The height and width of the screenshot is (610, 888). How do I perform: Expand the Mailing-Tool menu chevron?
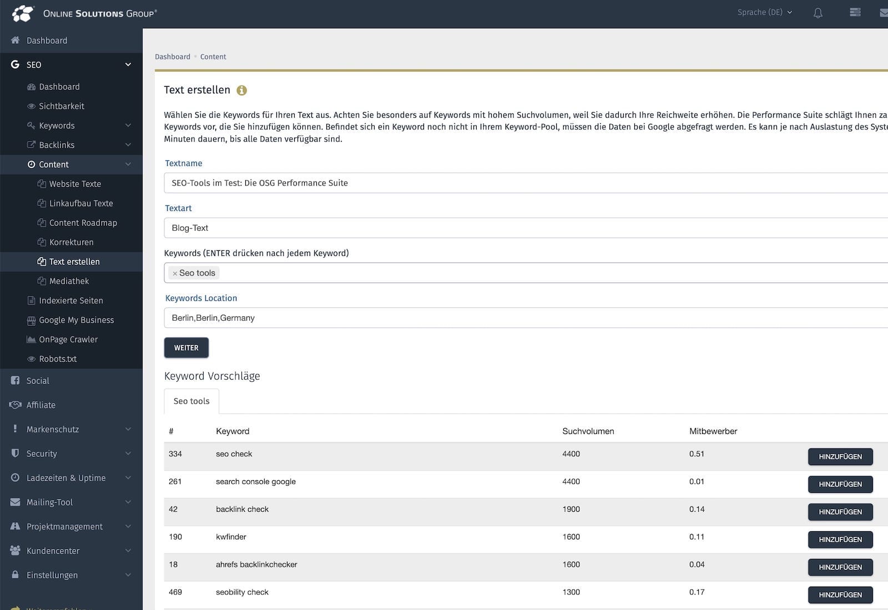[128, 502]
